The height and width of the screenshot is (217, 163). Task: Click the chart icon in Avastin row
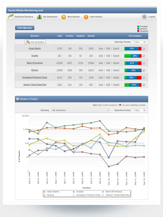pyautogui.click(x=144, y=56)
